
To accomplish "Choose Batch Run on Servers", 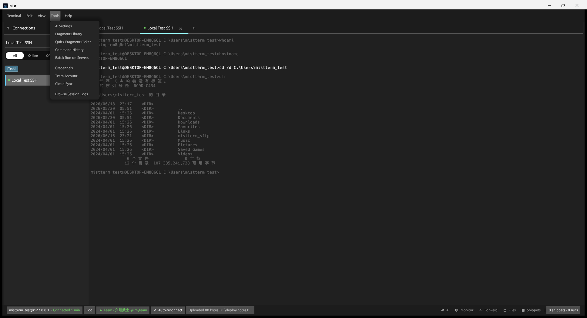I will click(x=72, y=58).
